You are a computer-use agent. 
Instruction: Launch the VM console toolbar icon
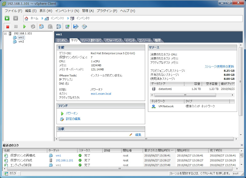[67, 26]
